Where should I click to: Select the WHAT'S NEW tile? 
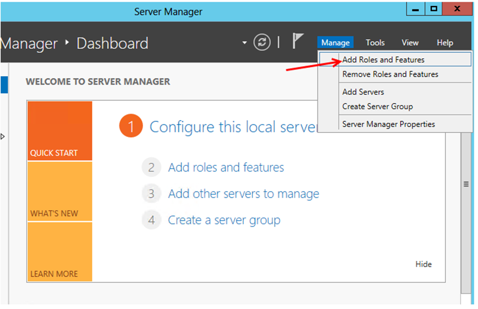pos(60,191)
